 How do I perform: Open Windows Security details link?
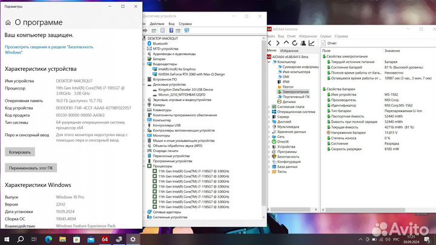49,50
